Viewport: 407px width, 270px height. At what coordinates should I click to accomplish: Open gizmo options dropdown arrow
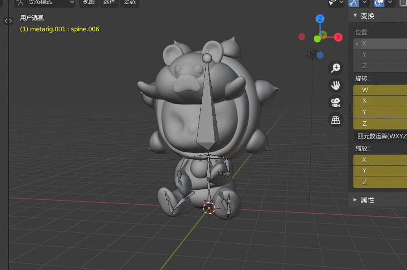(x=364, y=3)
